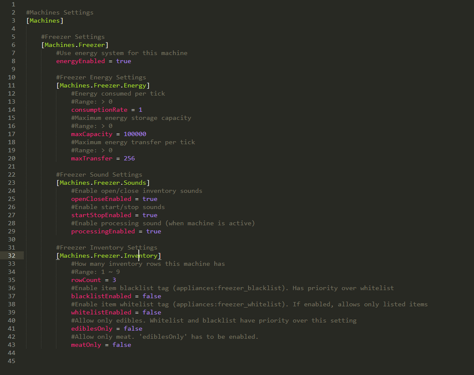This screenshot has width=474, height=375.
Task: Click the [Machines.Freezer.Energy] header
Action: click(x=103, y=86)
